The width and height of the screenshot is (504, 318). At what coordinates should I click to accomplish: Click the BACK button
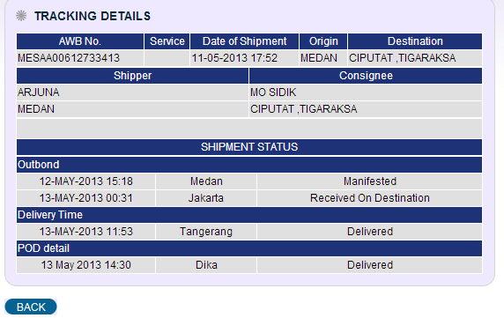tap(31, 307)
